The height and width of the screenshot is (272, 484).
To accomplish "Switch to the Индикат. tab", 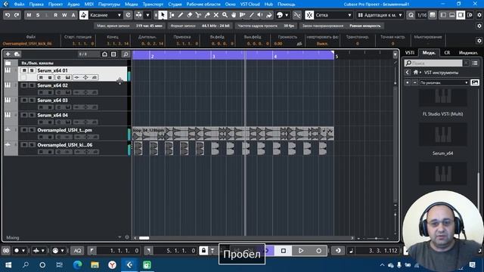I will tap(468, 53).
